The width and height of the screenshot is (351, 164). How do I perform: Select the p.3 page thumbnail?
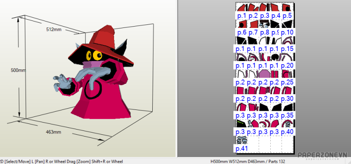265,11
